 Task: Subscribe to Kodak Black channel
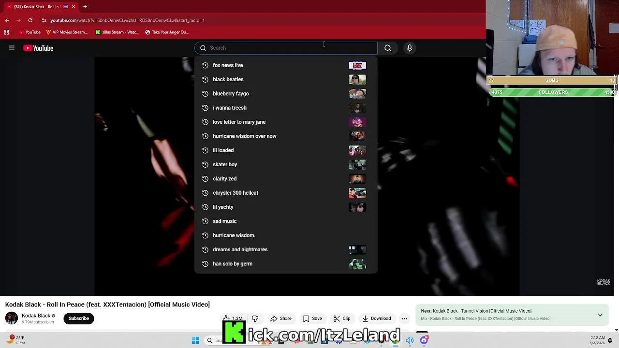(79, 319)
